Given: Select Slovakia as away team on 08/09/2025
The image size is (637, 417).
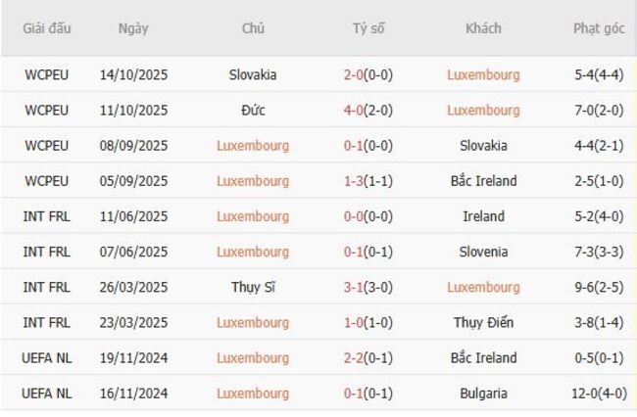Looking at the screenshot, I should coord(483,145).
